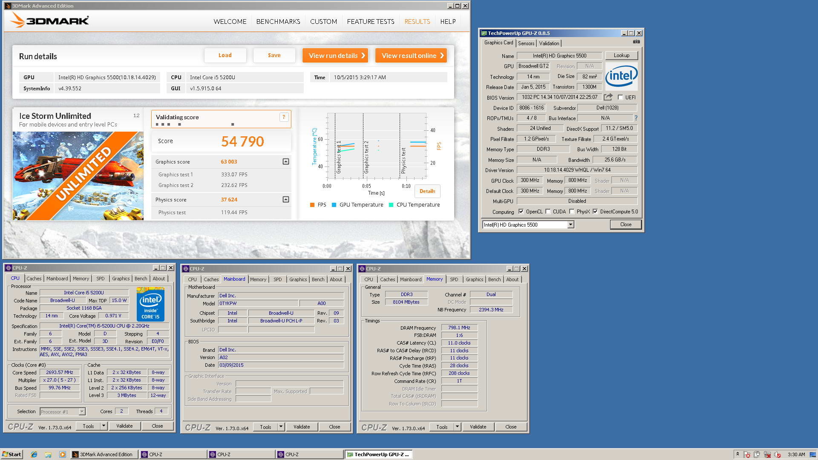This screenshot has height=460, width=818.
Task: Switch to FEATURE TESTS in 3DMark
Action: [x=371, y=21]
